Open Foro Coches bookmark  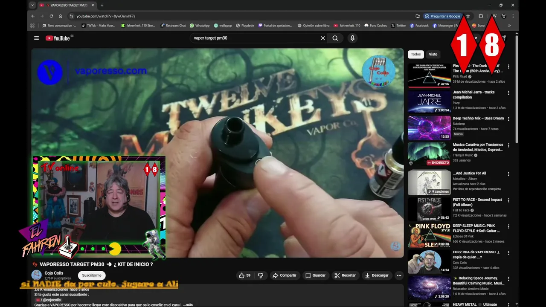click(x=375, y=26)
